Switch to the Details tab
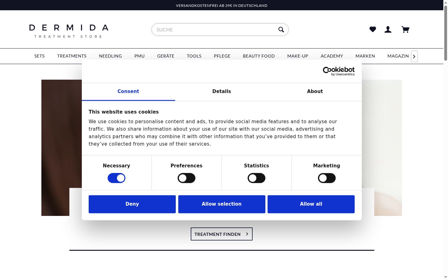This screenshot has width=448, height=280. [x=222, y=91]
